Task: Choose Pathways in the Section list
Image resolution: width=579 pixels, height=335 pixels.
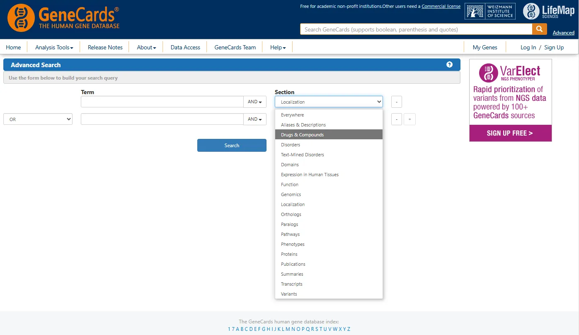Action: 290,234
